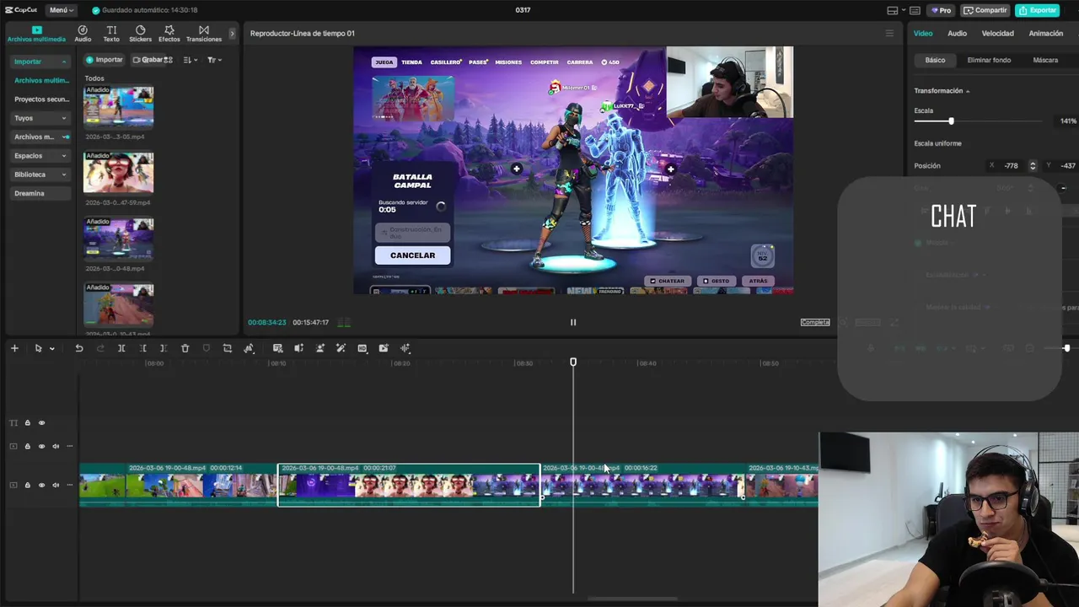Lock the main video track
Viewport: 1079px width, 607px height.
[27, 485]
